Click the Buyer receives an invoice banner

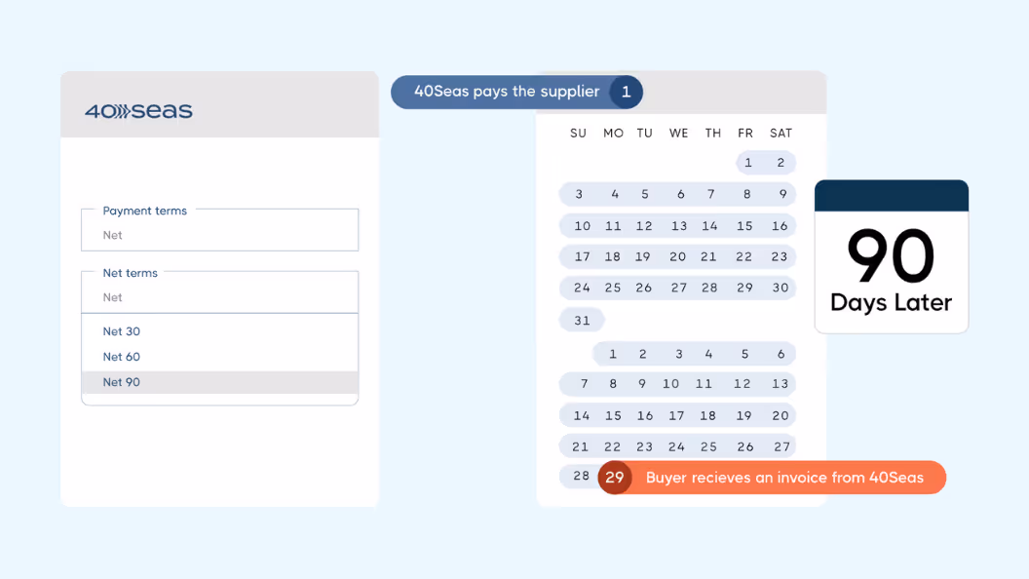(x=784, y=478)
